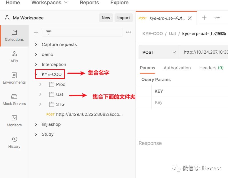Select the Prod folder name

[61, 84]
